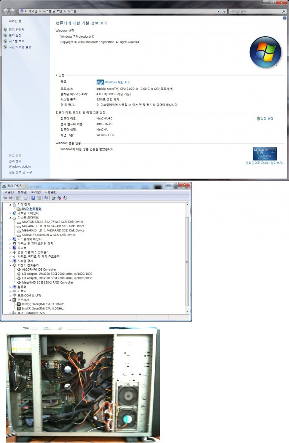Click the Windows 체험 지수 link

pos(118,82)
